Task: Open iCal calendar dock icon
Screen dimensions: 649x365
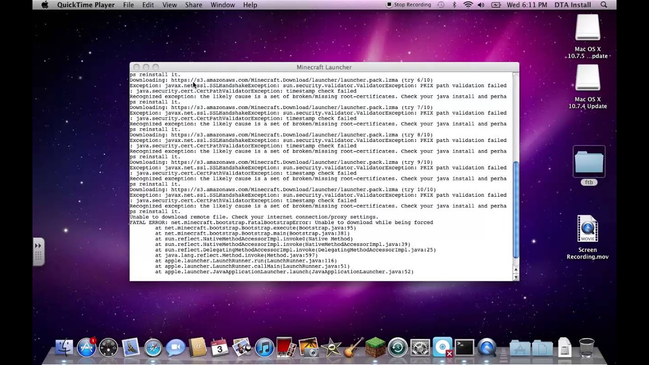Action: click(x=220, y=347)
